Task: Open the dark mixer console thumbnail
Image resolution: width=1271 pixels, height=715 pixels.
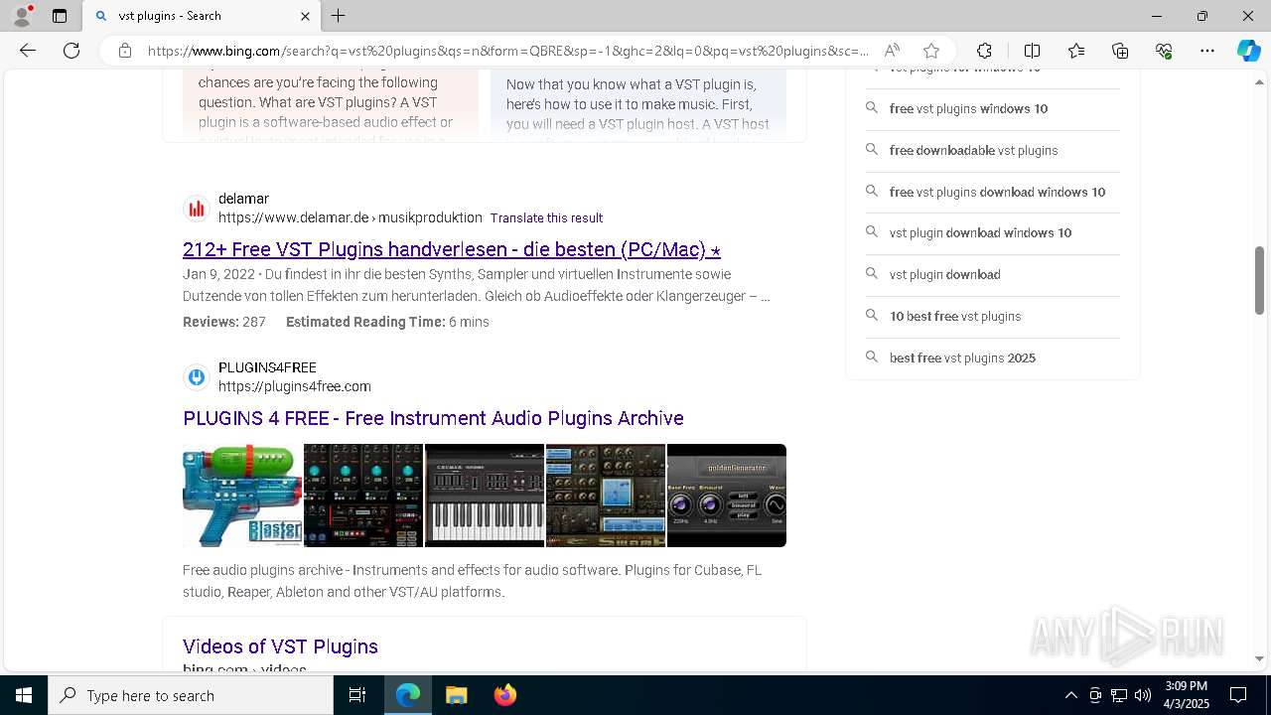Action: point(363,496)
